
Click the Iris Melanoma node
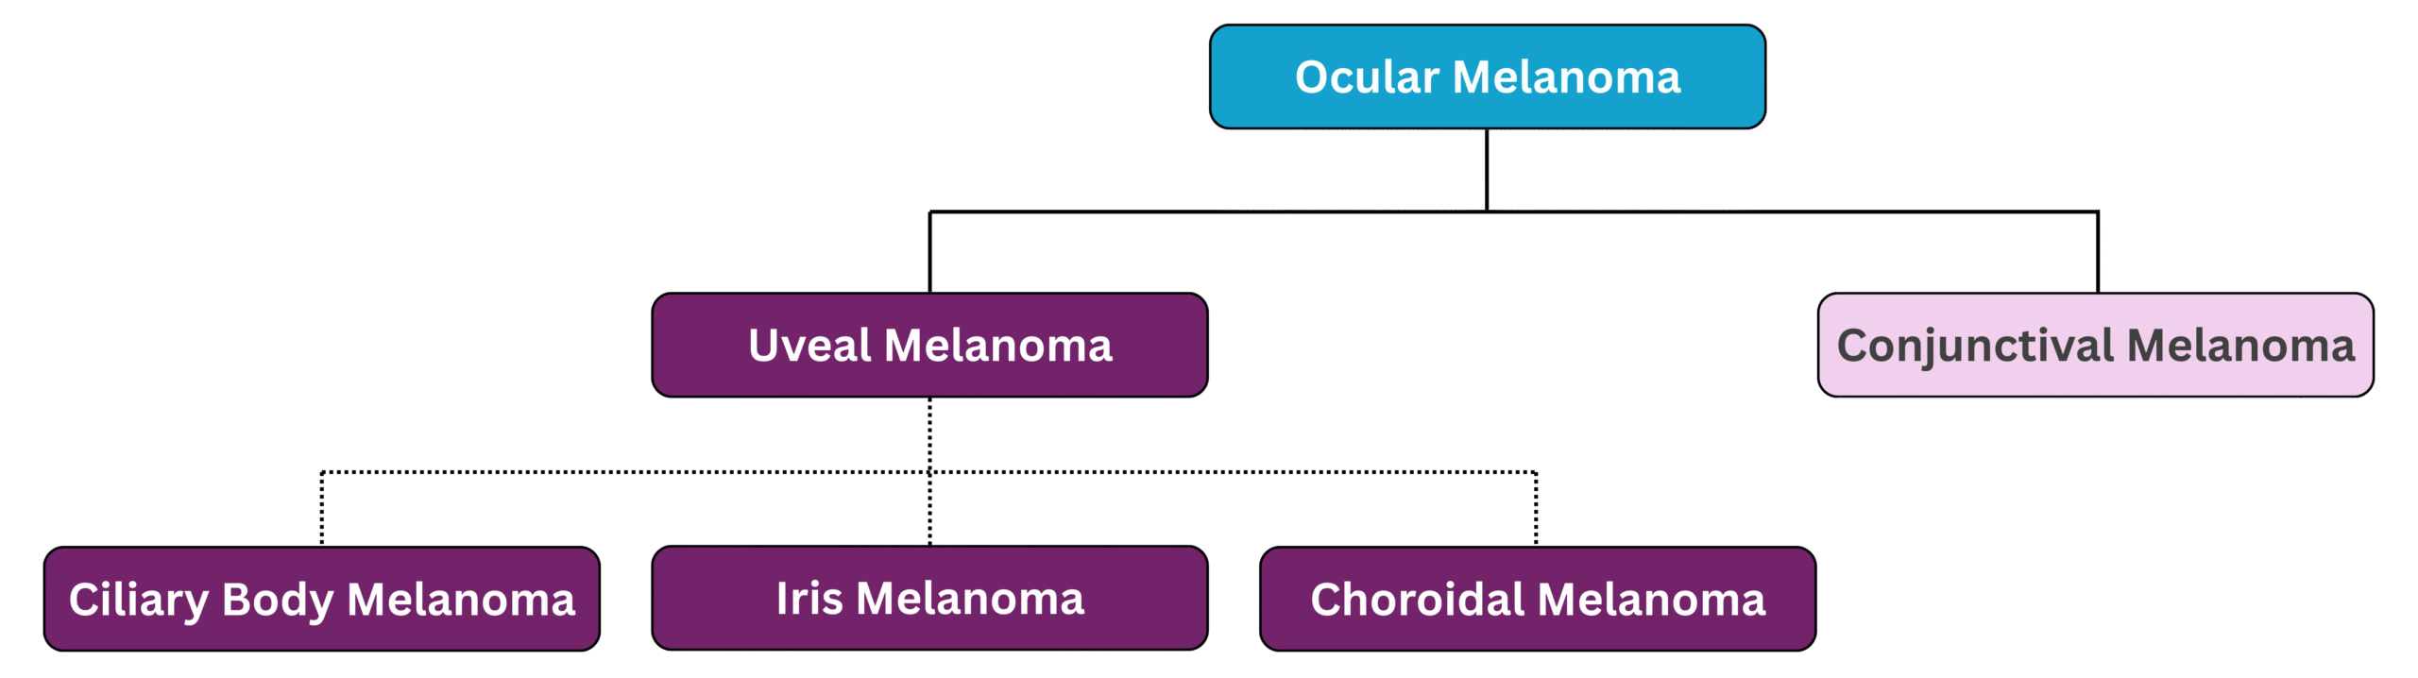tap(929, 599)
